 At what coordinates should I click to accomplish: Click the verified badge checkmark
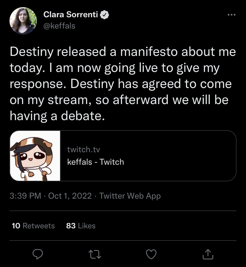tap(104, 15)
